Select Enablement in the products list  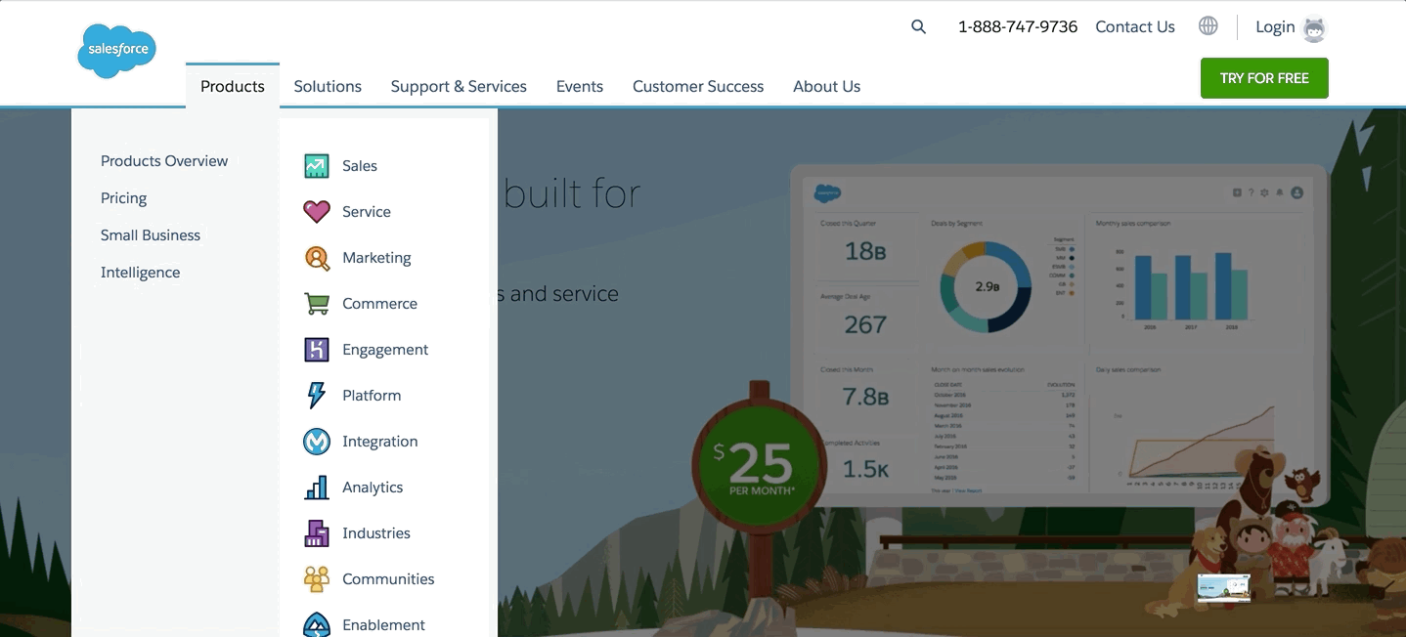pyautogui.click(x=384, y=625)
